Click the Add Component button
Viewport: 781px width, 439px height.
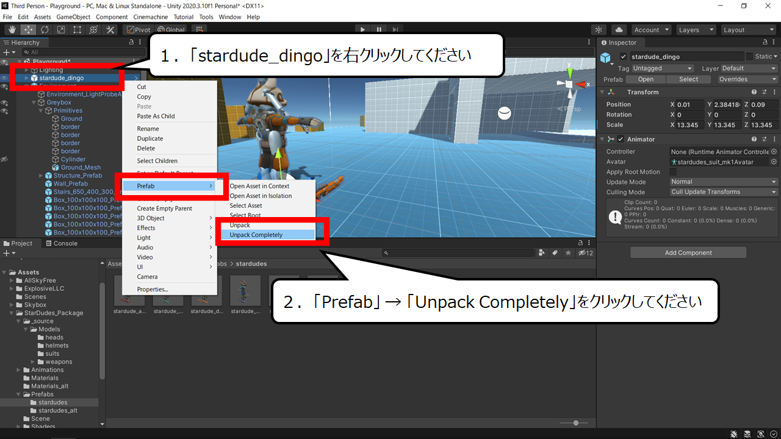(688, 252)
